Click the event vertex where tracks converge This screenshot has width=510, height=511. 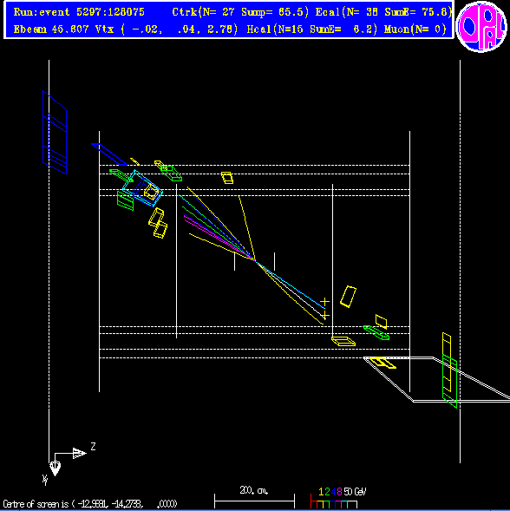pos(255,259)
